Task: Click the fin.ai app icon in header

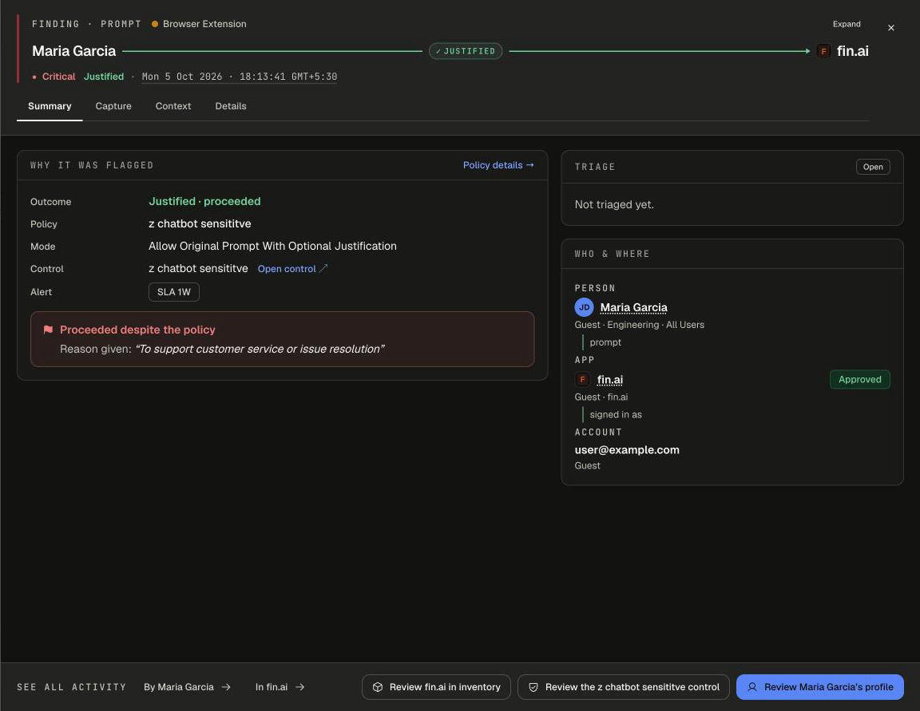Action: pyautogui.click(x=823, y=51)
